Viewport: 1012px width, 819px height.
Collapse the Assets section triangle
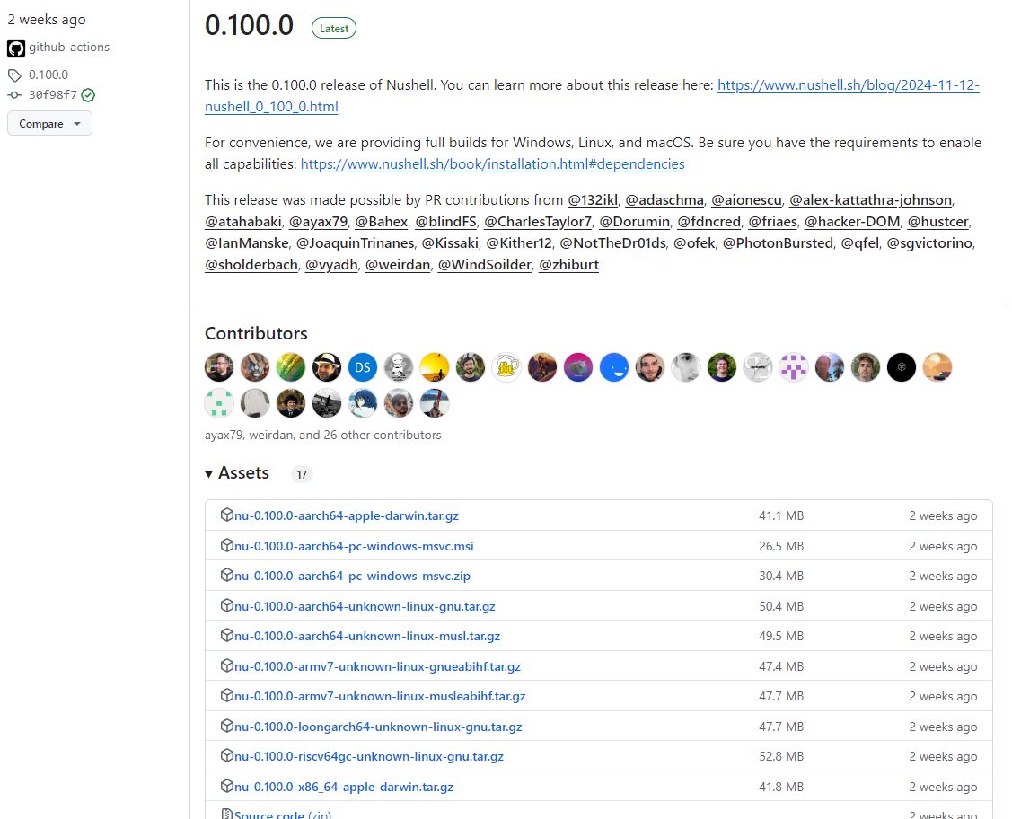[x=209, y=474]
